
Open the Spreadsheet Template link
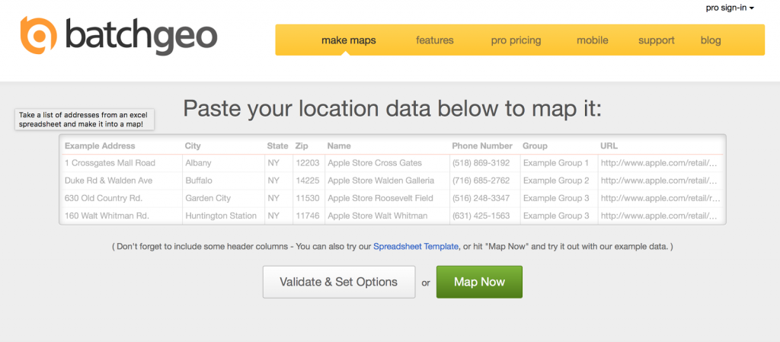click(416, 246)
